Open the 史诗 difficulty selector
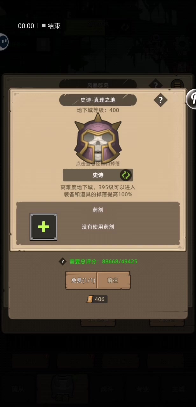Viewport: 196px width, 407px height. tap(98, 175)
